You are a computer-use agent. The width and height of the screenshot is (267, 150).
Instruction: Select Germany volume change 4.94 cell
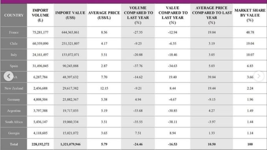pyautogui.click(x=138, y=100)
